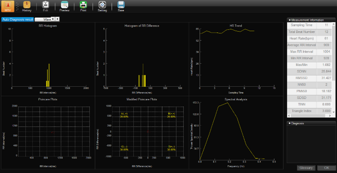Select the TINN row label
Image resolution: width=337 pixels, height=173 pixels.
pos(302,105)
